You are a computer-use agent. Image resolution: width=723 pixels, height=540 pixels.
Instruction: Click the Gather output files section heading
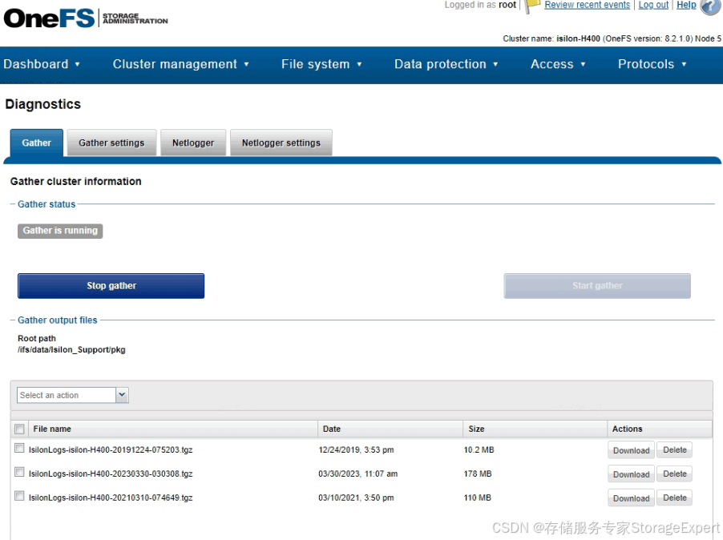tap(58, 320)
